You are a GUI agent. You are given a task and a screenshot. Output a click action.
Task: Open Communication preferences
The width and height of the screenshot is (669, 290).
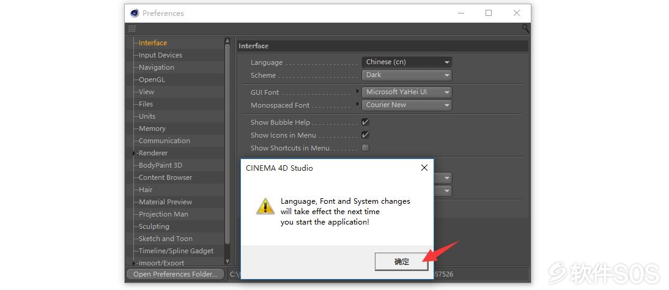point(164,141)
